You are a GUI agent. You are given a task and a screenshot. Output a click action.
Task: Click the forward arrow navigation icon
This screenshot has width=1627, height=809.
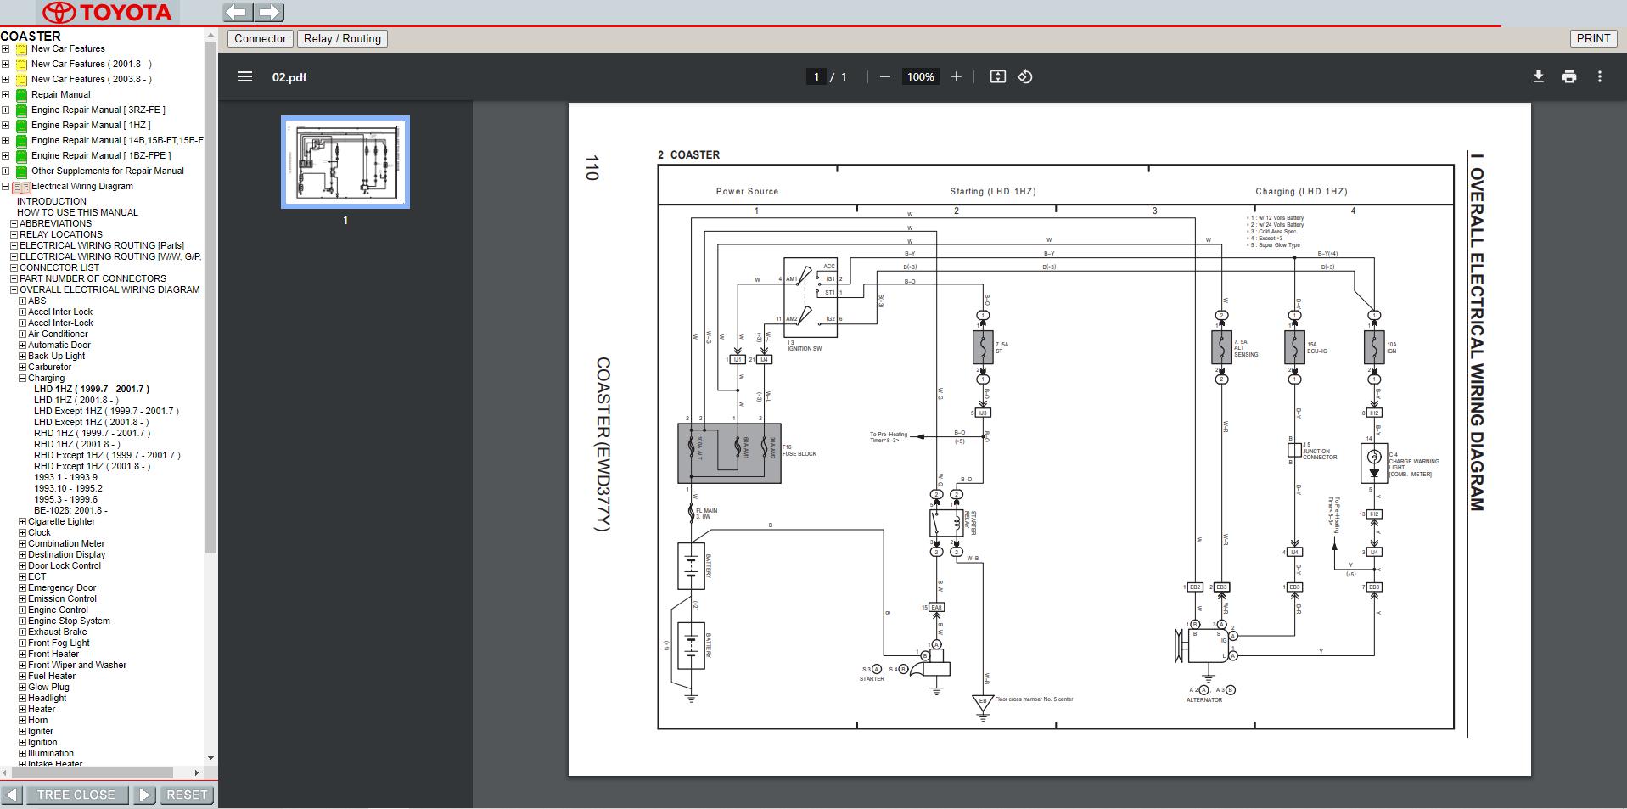tap(269, 12)
